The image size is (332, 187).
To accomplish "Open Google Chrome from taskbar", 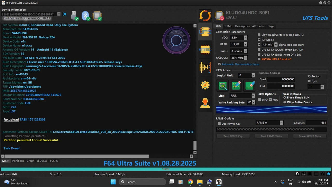I will click(190, 182).
